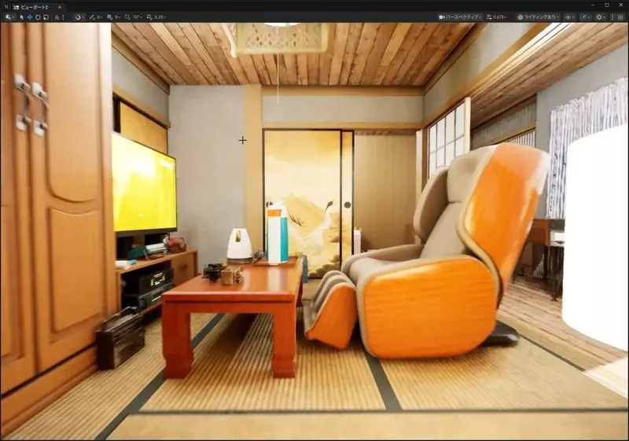The width and height of the screenshot is (629, 441).
Task: Activate the scale gizmo tool
Action: pyautogui.click(x=46, y=17)
